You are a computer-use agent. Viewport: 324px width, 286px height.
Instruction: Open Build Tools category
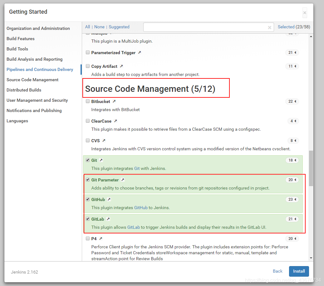[17, 49]
